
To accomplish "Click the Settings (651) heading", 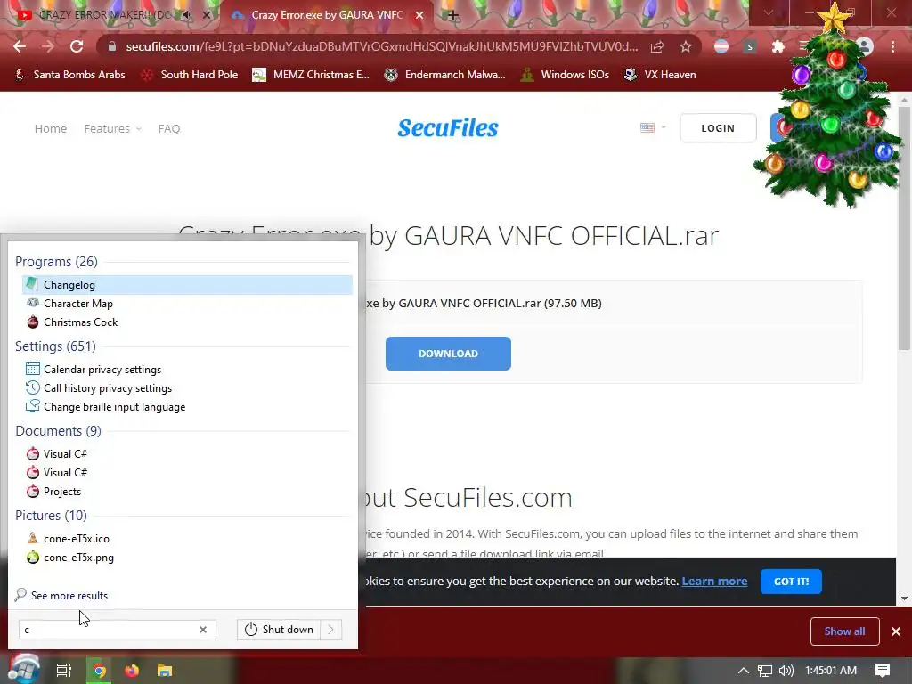I will (x=55, y=346).
